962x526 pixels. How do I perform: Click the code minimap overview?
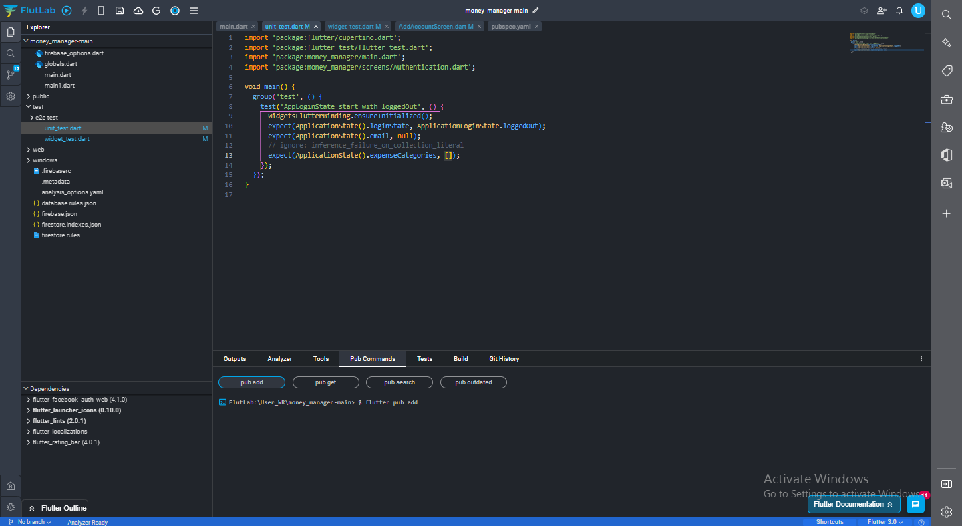click(885, 43)
